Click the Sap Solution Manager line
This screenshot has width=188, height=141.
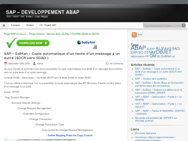(x=17, y=98)
